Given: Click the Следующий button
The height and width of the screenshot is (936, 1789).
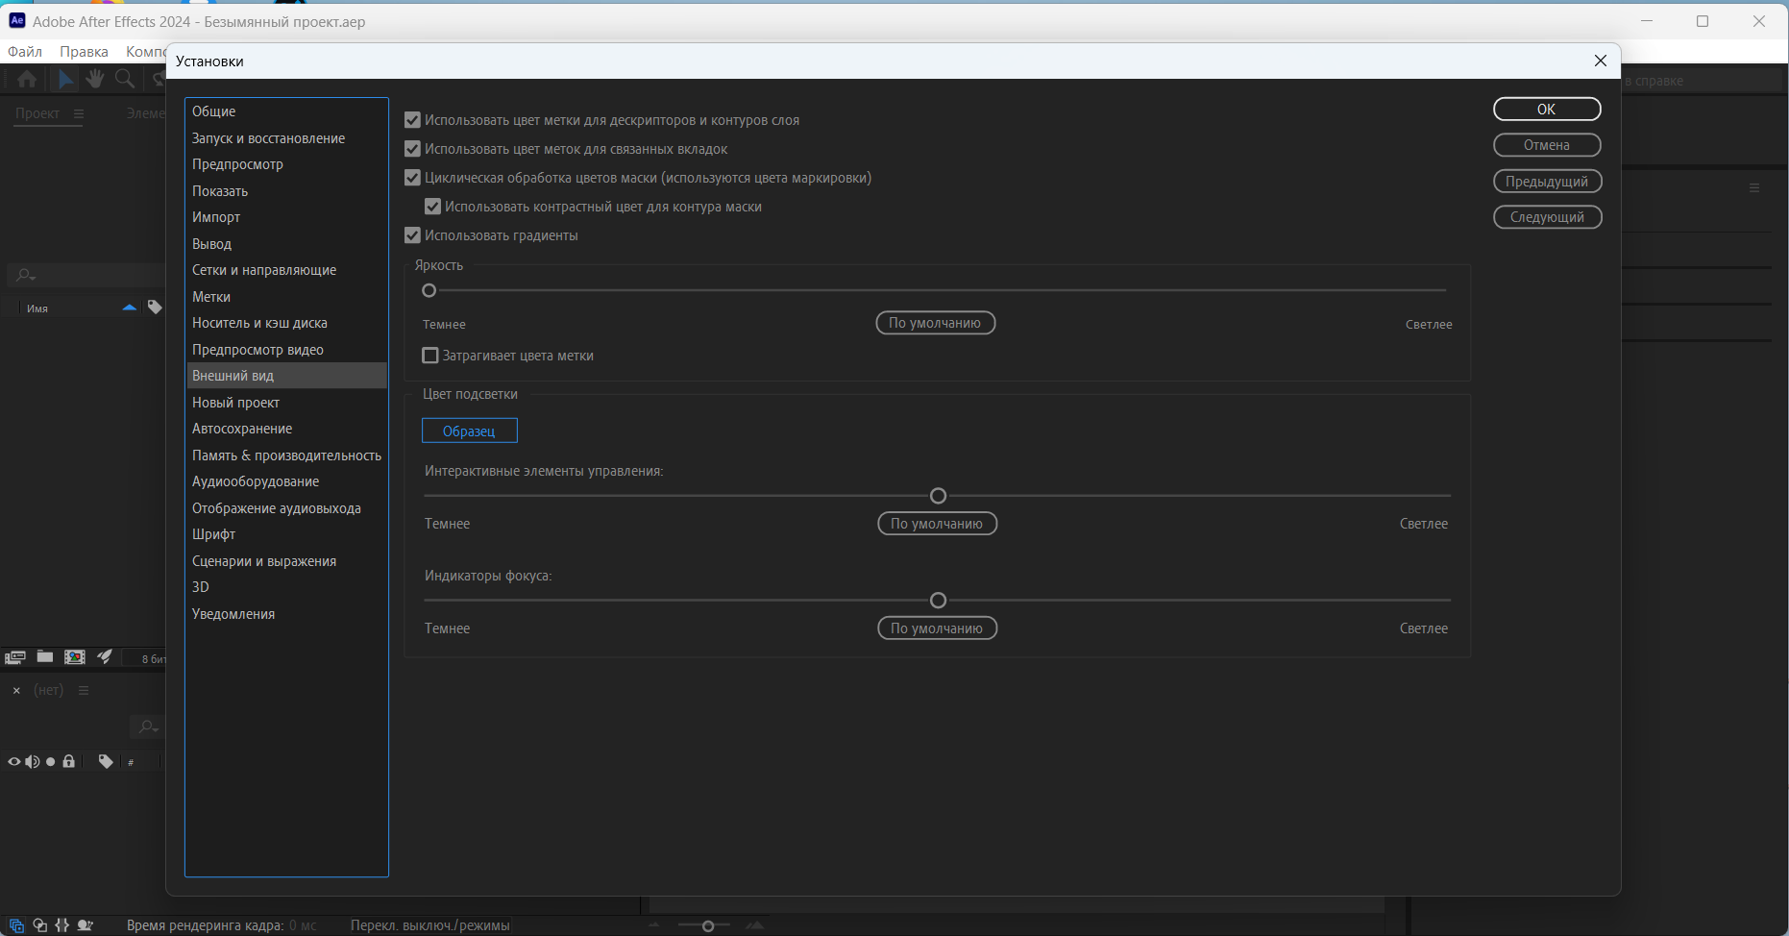Looking at the screenshot, I should [1547, 217].
